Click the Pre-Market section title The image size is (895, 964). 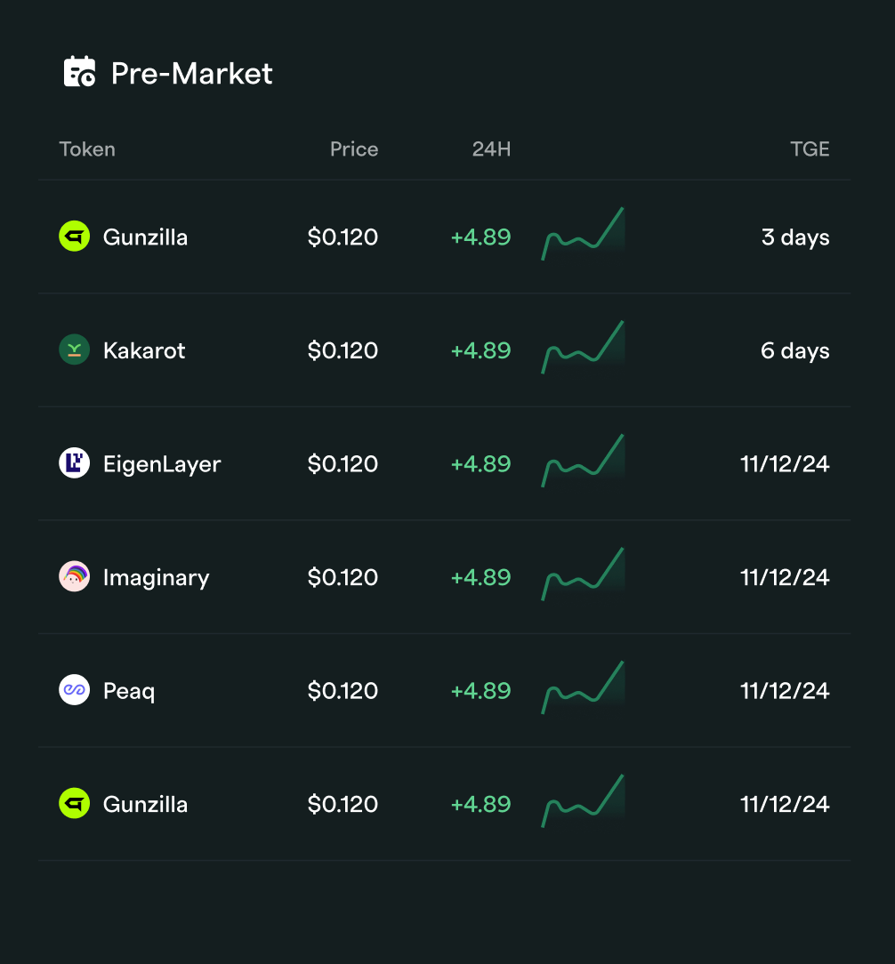coord(191,74)
